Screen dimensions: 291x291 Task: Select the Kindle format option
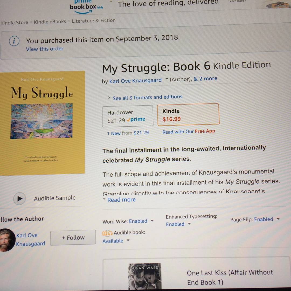coord(188,115)
